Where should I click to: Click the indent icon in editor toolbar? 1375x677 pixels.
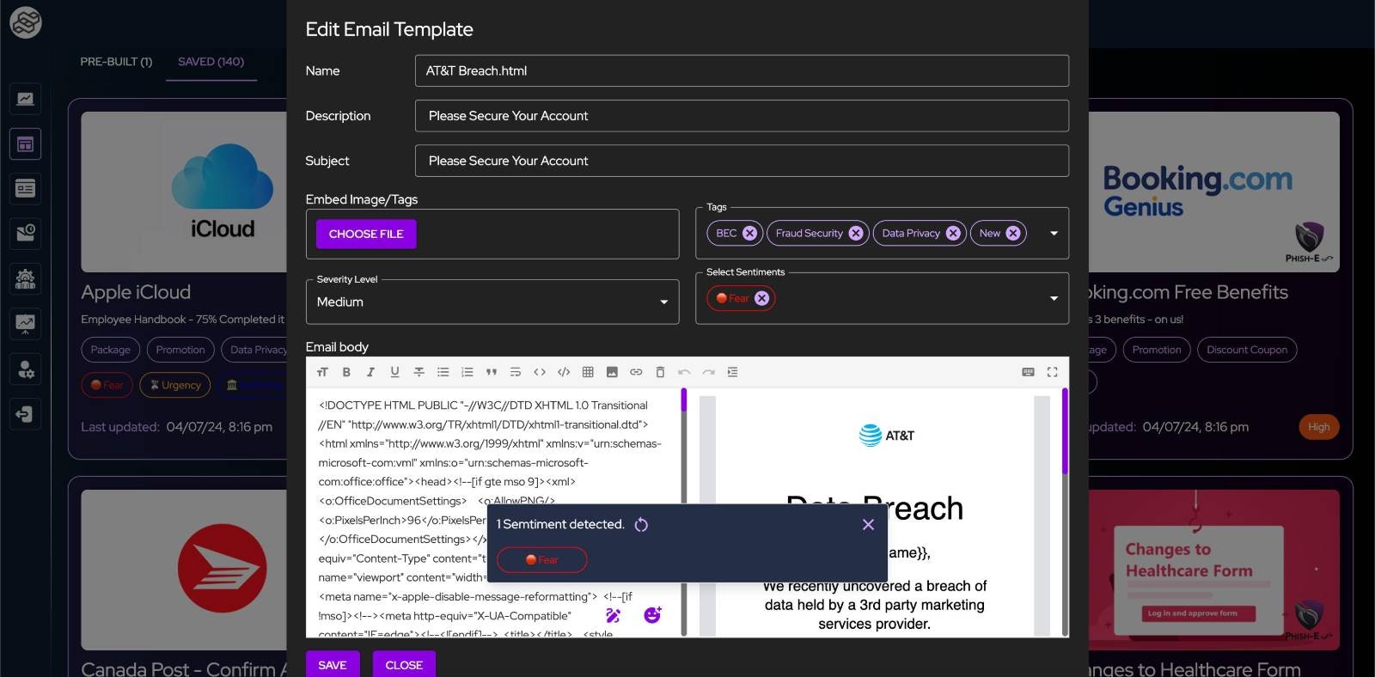click(732, 372)
